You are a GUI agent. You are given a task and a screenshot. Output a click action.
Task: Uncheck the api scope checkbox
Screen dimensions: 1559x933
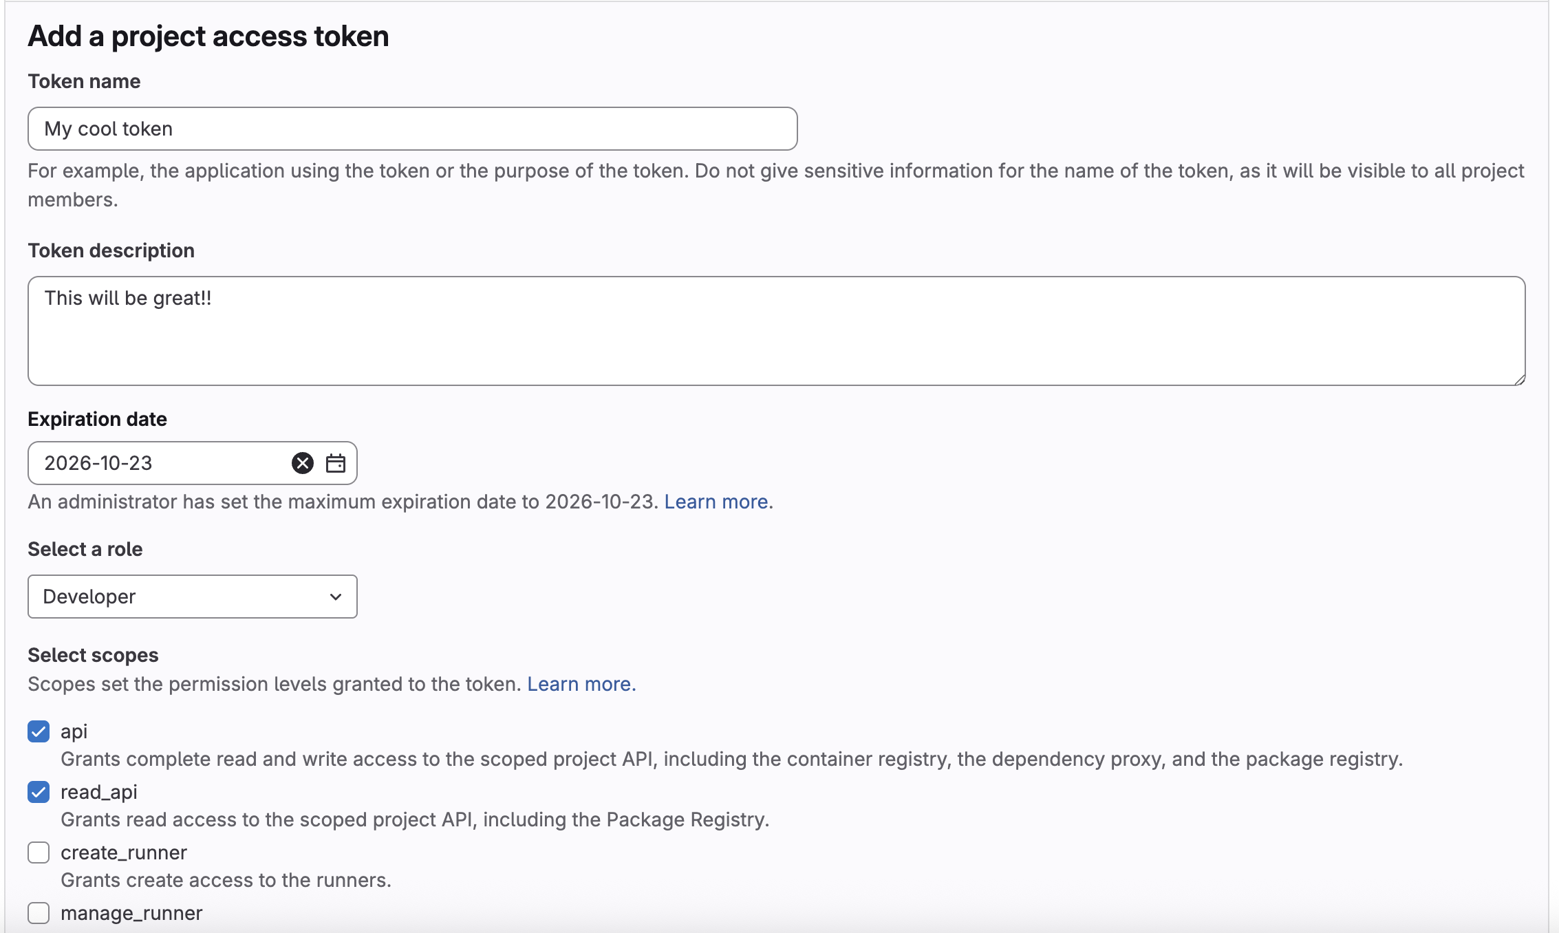click(x=39, y=731)
